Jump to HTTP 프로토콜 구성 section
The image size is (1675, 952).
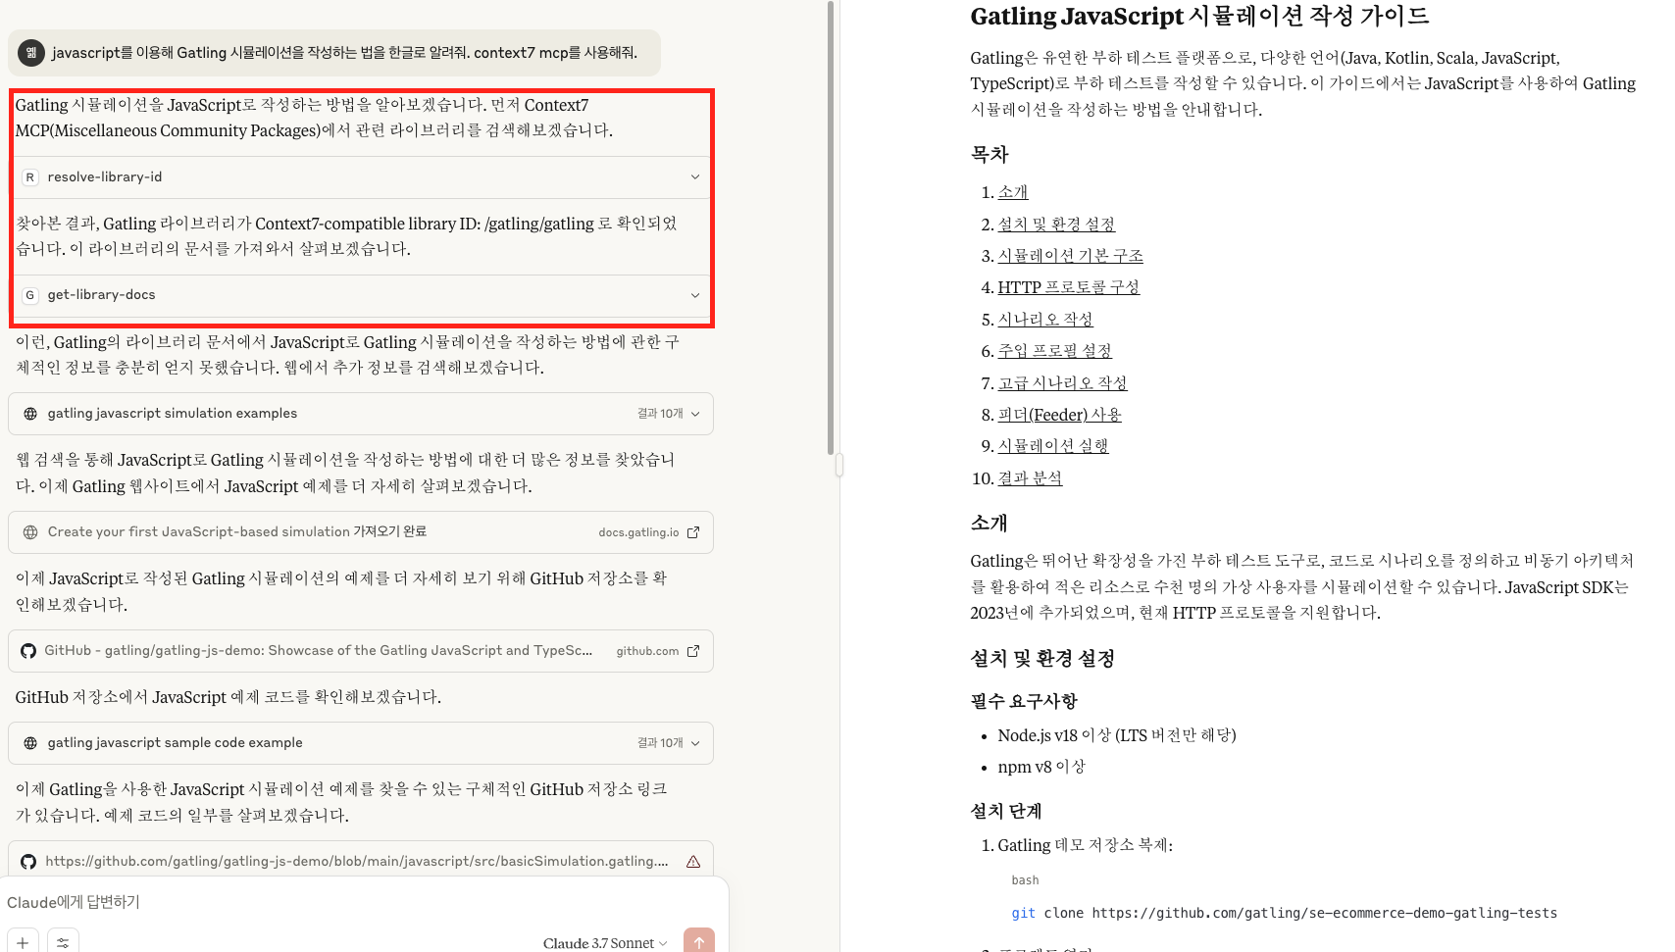1068,287
